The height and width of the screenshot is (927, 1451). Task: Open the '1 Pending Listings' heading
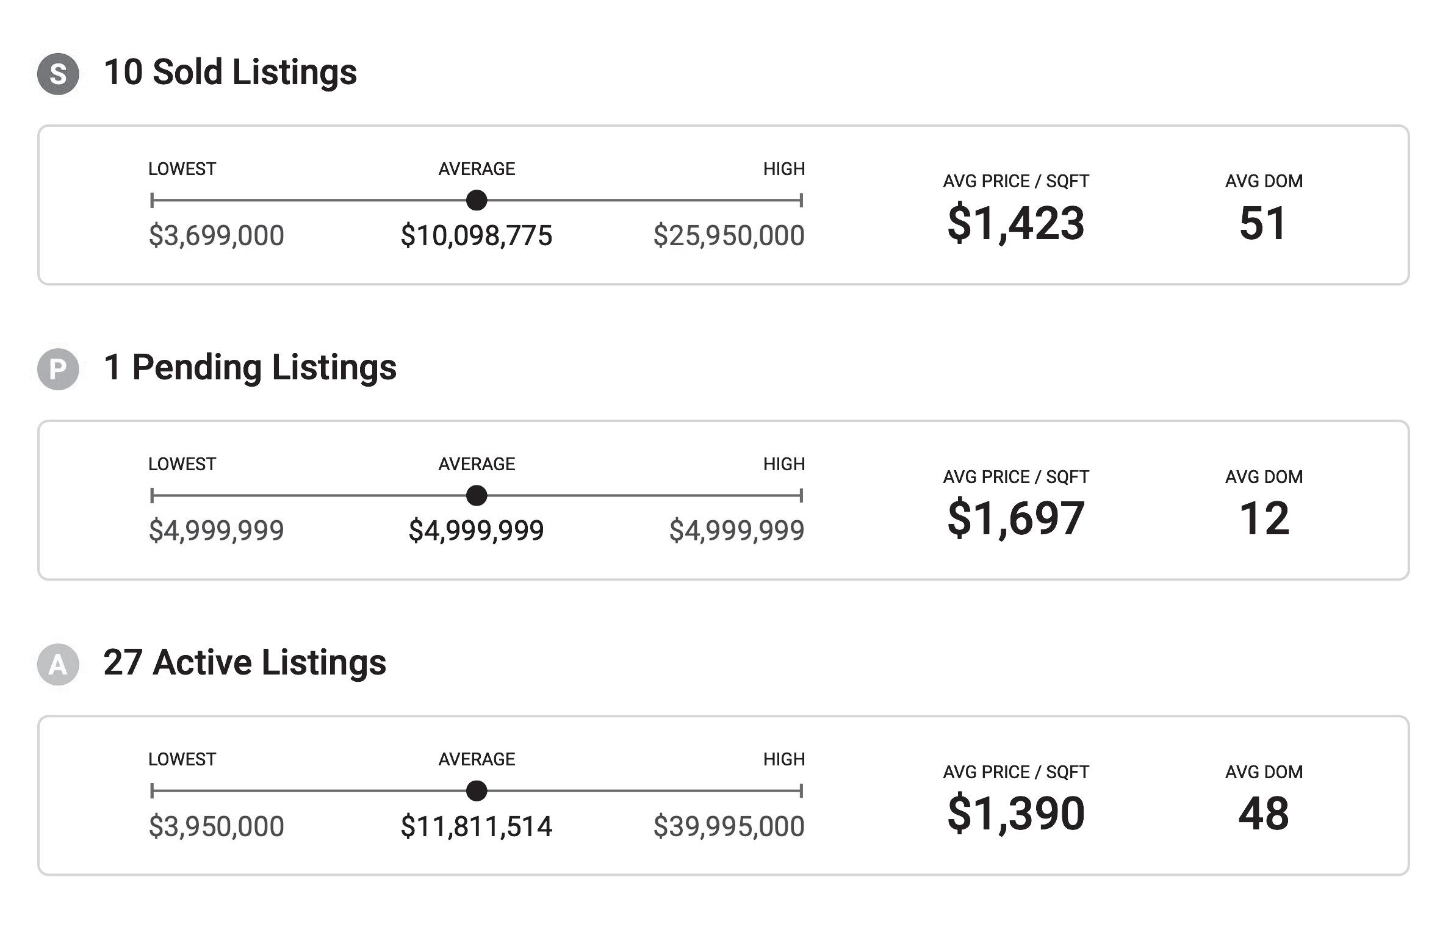click(250, 367)
